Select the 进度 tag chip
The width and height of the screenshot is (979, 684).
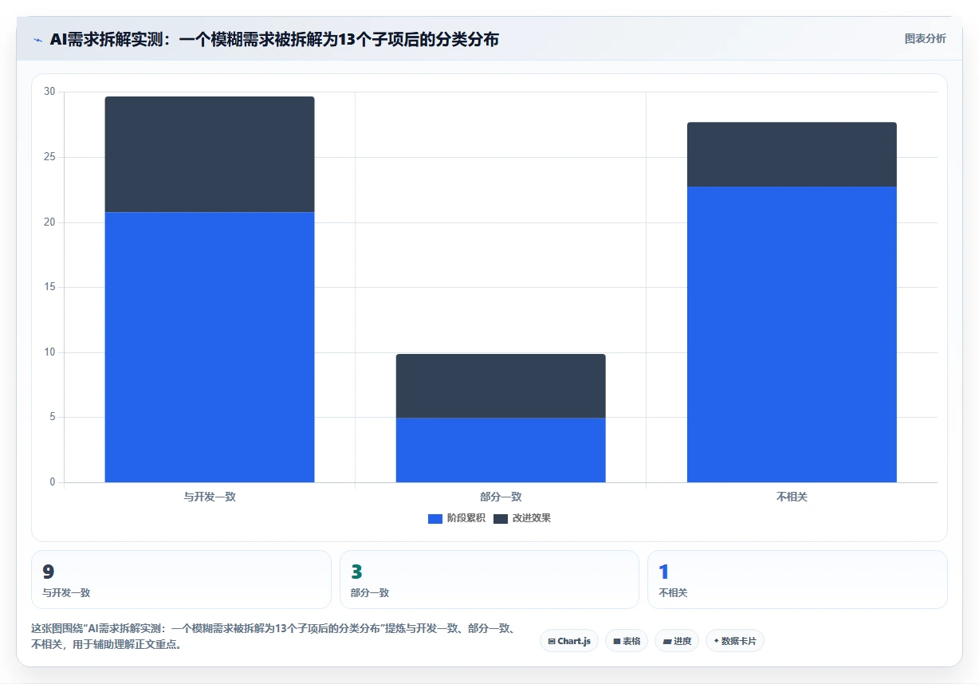click(677, 641)
